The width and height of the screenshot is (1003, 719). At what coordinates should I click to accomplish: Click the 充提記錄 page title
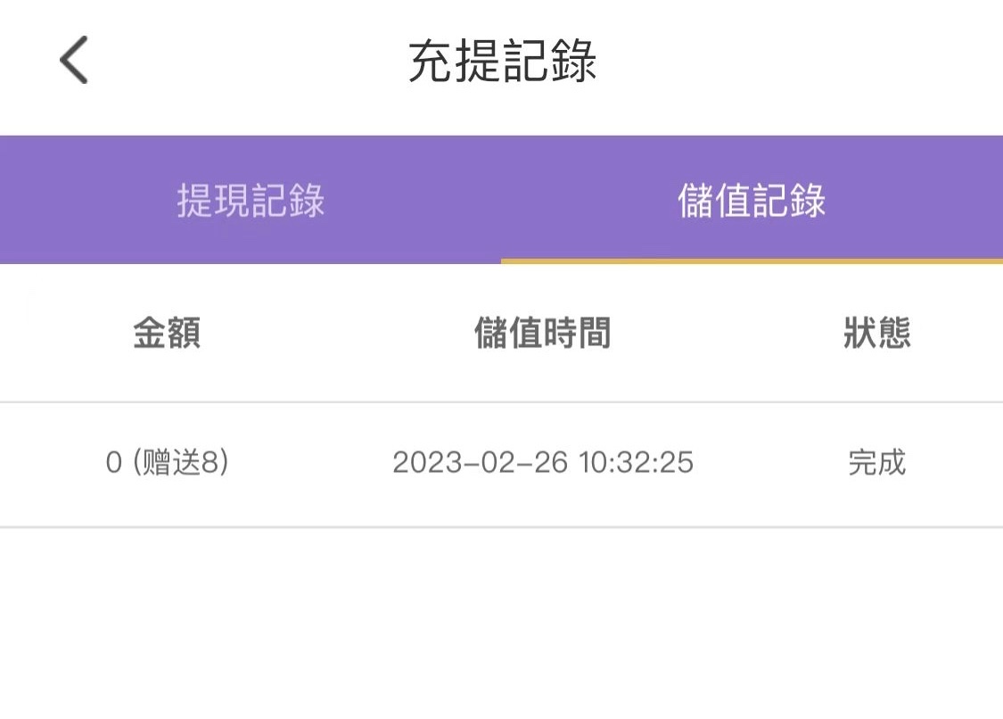[x=502, y=62]
